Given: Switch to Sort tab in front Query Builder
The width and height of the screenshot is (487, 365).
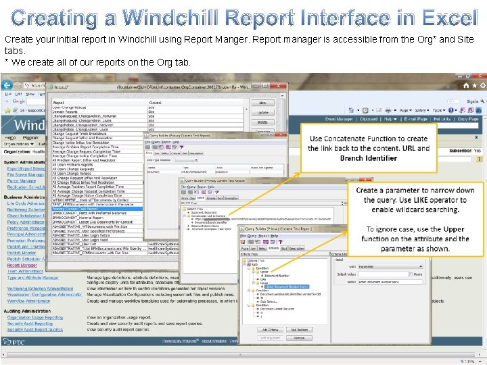Looking at the screenshot, I should pos(284,248).
